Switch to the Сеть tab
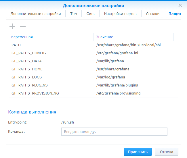 coord(90,14)
